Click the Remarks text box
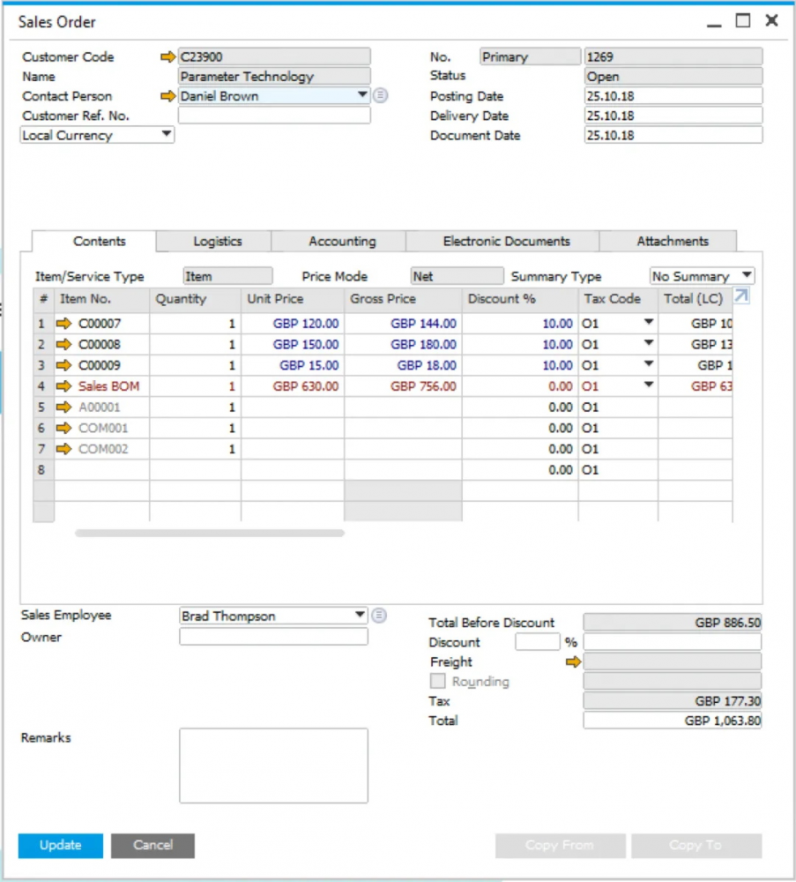The image size is (796, 882). (x=273, y=765)
